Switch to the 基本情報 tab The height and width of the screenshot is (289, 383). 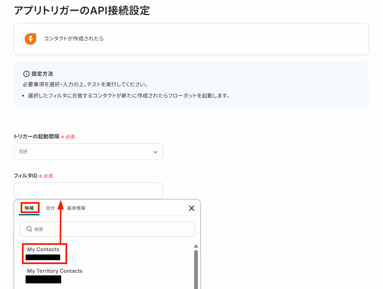coord(76,208)
